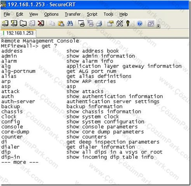Click the Print Screen icon

(82, 24)
